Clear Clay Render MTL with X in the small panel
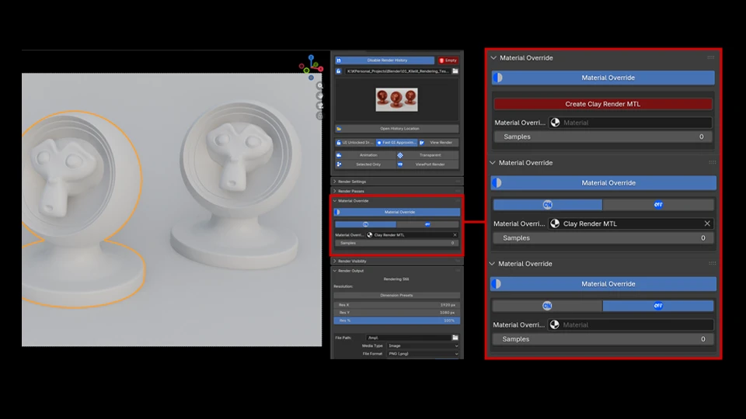 pos(455,234)
